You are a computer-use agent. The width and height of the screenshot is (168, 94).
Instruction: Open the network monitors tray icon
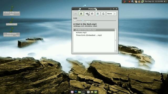(142, 2)
